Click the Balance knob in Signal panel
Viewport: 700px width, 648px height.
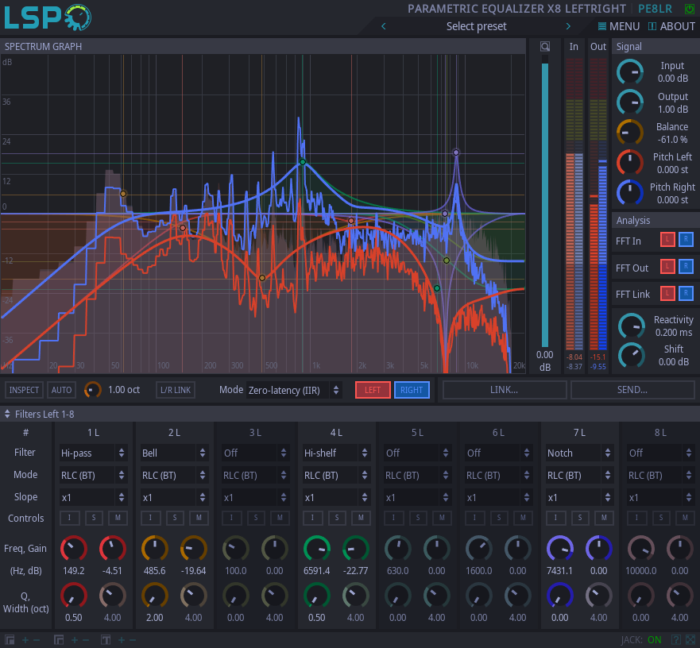coord(630,133)
